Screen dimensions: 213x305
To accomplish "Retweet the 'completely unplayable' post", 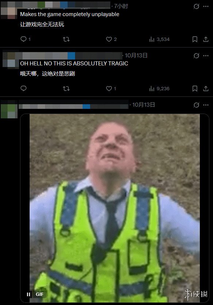I will (66, 39).
